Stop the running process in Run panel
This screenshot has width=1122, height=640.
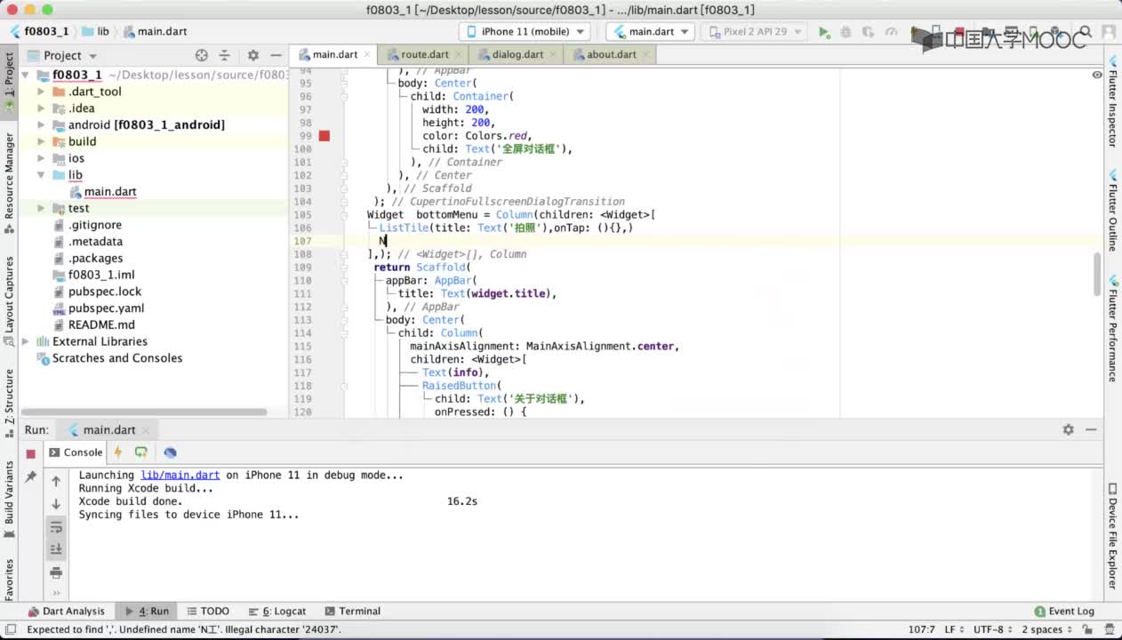pyautogui.click(x=30, y=453)
